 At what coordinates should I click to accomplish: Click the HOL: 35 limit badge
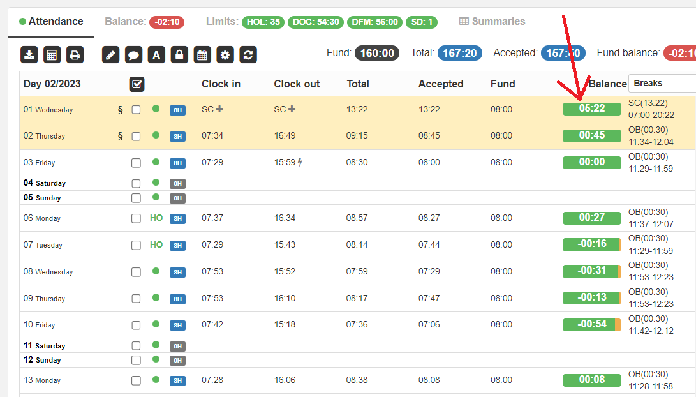click(263, 22)
